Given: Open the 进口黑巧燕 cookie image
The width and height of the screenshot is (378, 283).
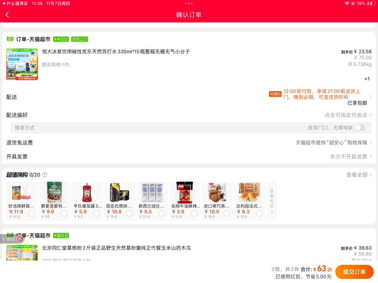Looking at the screenshot, I should 217,192.
